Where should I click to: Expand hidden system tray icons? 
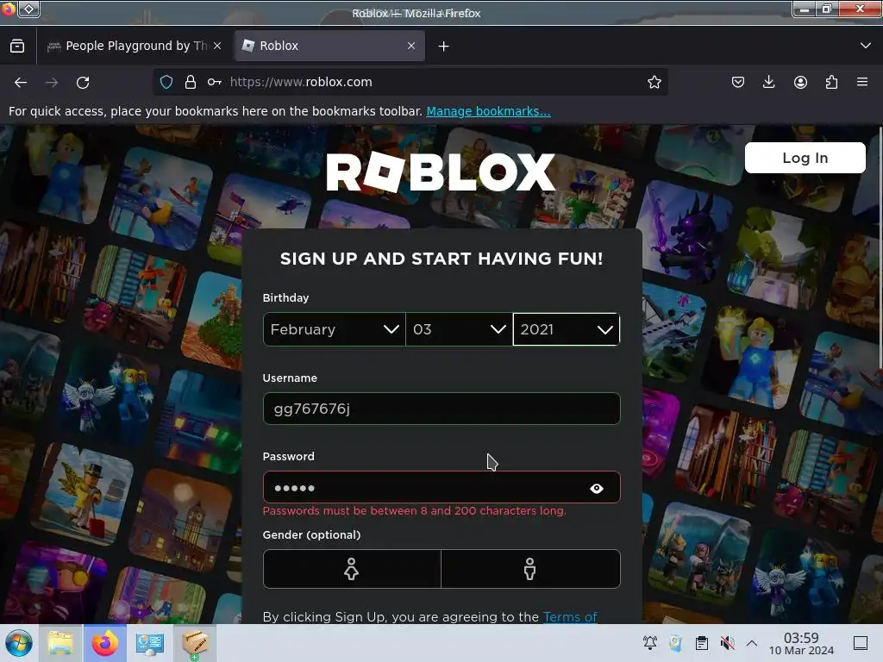coord(752,643)
